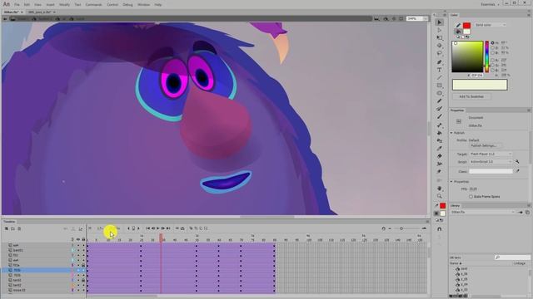Open the Commands menu
The height and width of the screenshot is (299, 533).
click(93, 5)
